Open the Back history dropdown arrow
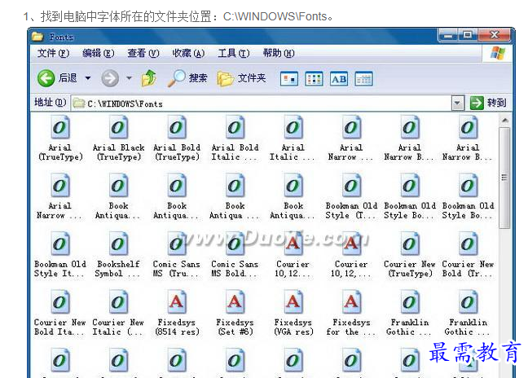The image size is (528, 378). click(x=88, y=78)
